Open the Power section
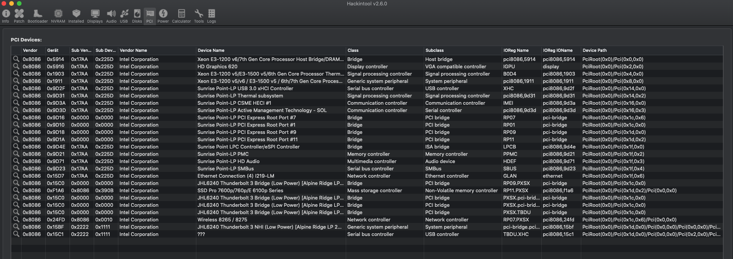This screenshot has height=259, width=733. click(163, 16)
